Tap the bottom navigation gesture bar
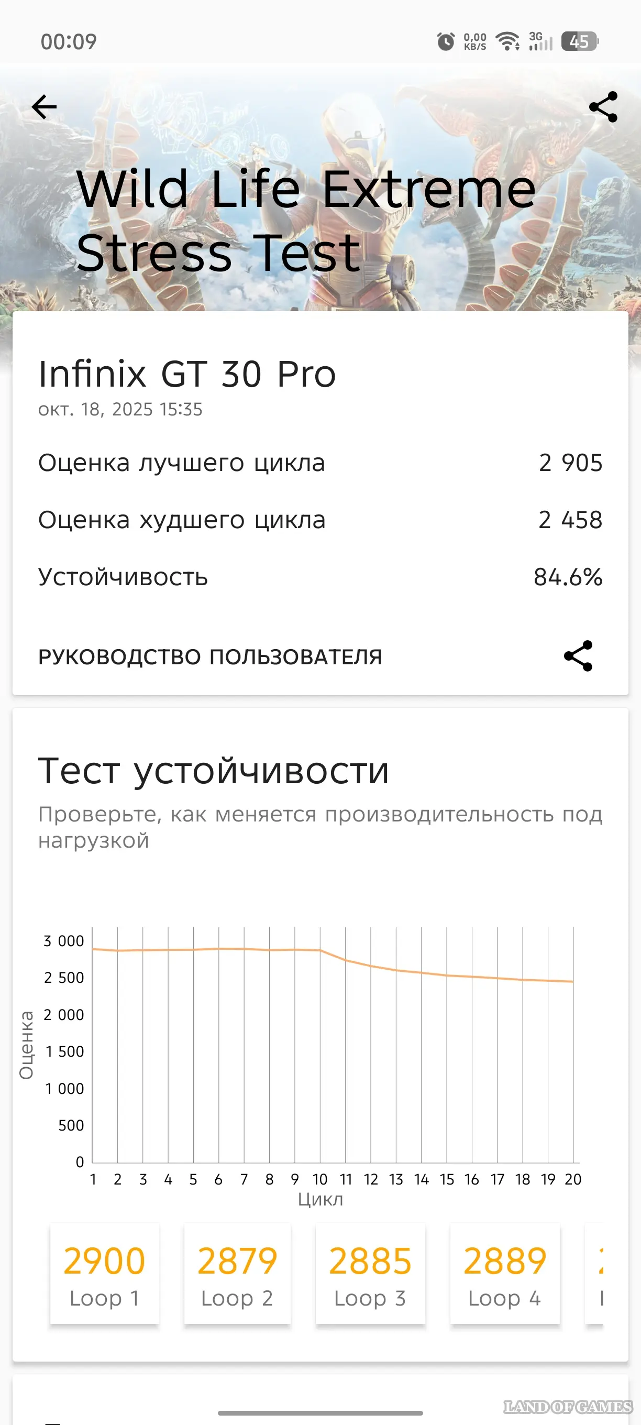 point(320,1413)
